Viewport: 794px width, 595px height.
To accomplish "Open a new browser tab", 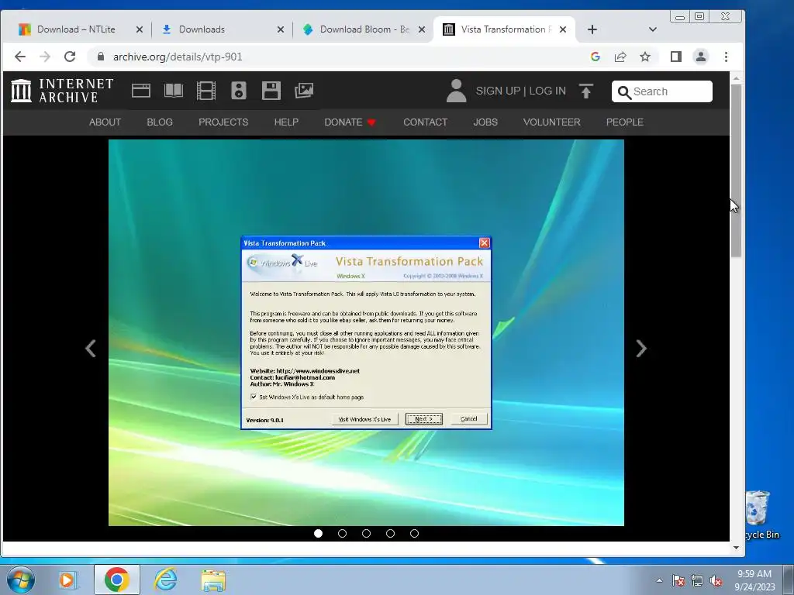I will click(592, 29).
